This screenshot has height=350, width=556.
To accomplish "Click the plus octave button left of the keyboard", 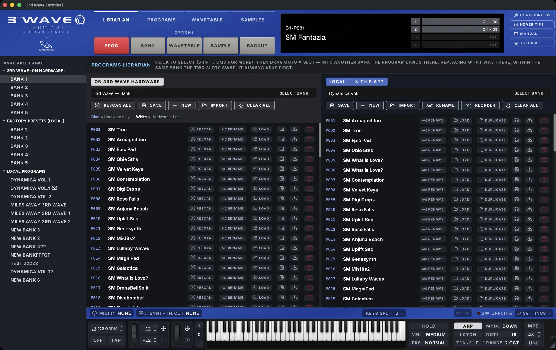I will click(199, 326).
